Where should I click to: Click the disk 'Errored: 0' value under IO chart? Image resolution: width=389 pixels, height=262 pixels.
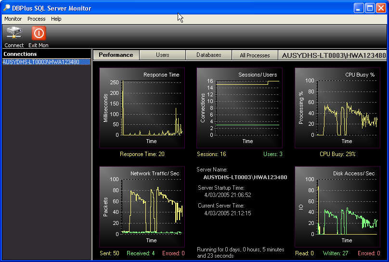pos(369,253)
